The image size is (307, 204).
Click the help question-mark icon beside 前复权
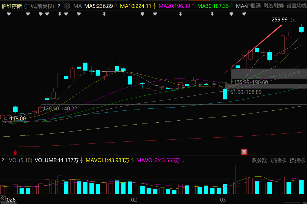tap(59, 6)
